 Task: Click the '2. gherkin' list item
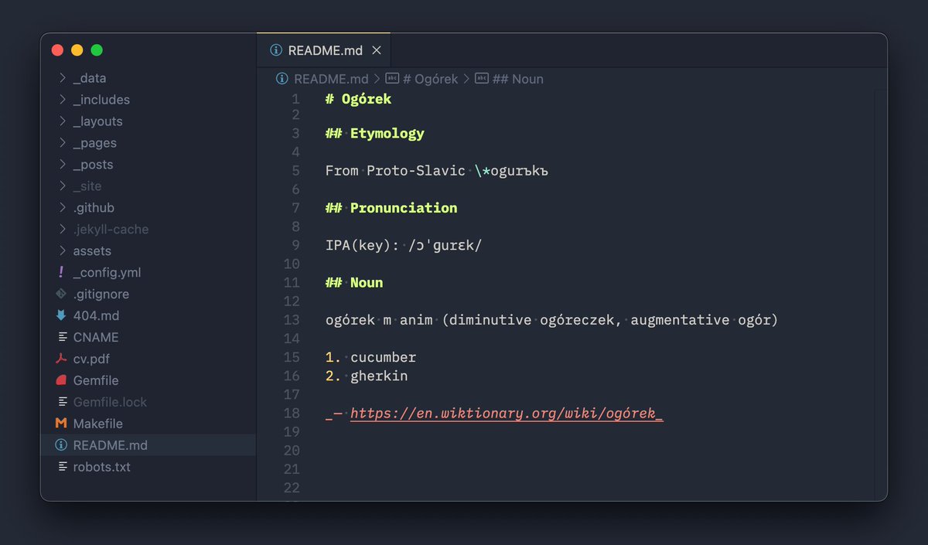[x=367, y=376]
